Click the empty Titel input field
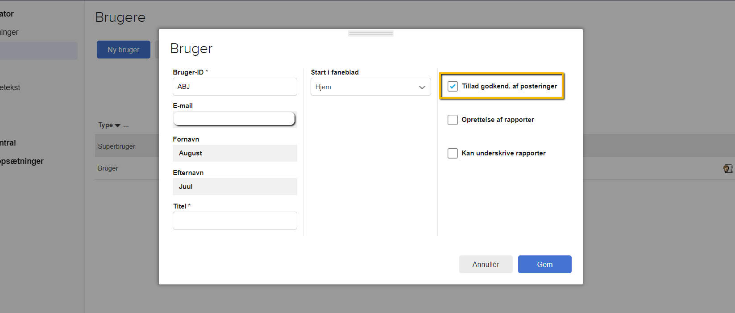This screenshot has width=735, height=313. tap(235, 221)
